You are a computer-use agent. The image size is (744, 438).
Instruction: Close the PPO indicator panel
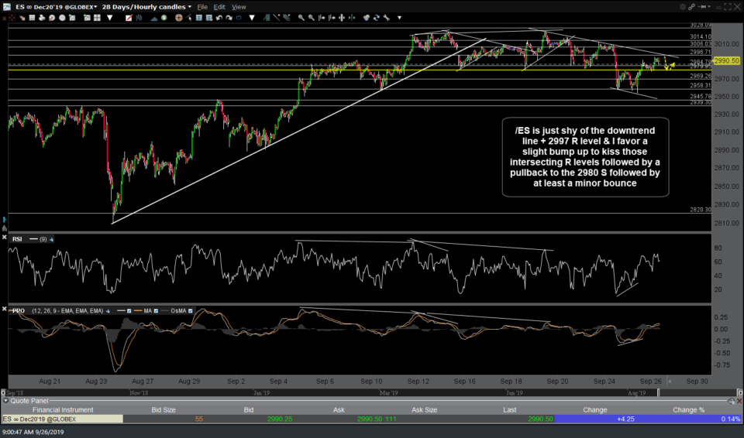point(5,309)
